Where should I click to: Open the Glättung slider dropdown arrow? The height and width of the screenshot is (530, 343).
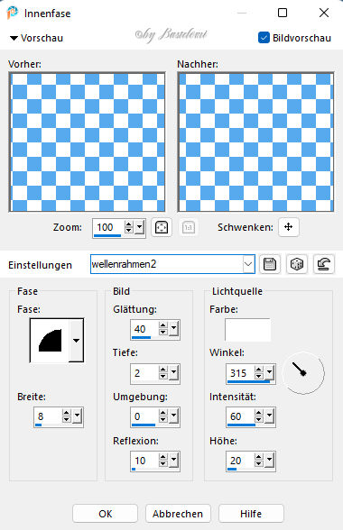pyautogui.click(x=174, y=328)
